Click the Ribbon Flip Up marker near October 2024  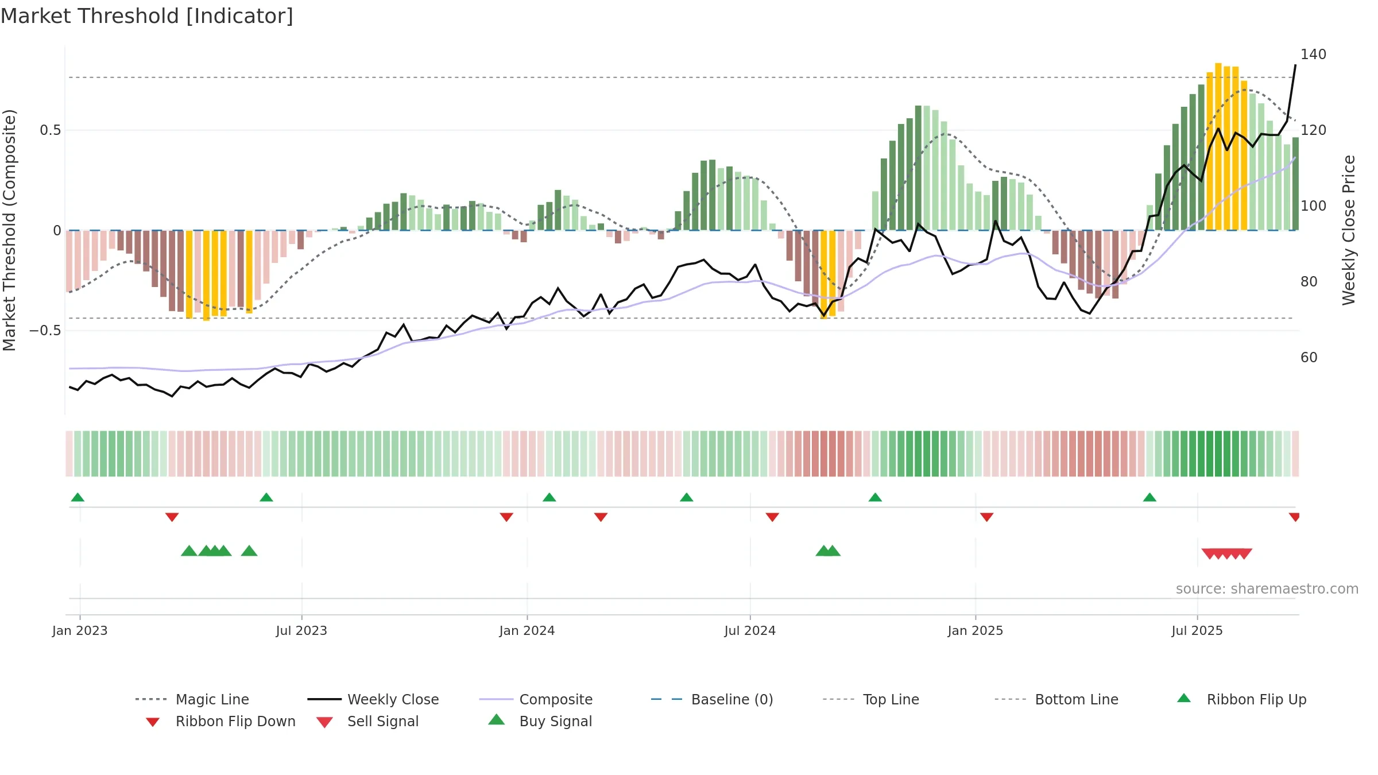[875, 497]
